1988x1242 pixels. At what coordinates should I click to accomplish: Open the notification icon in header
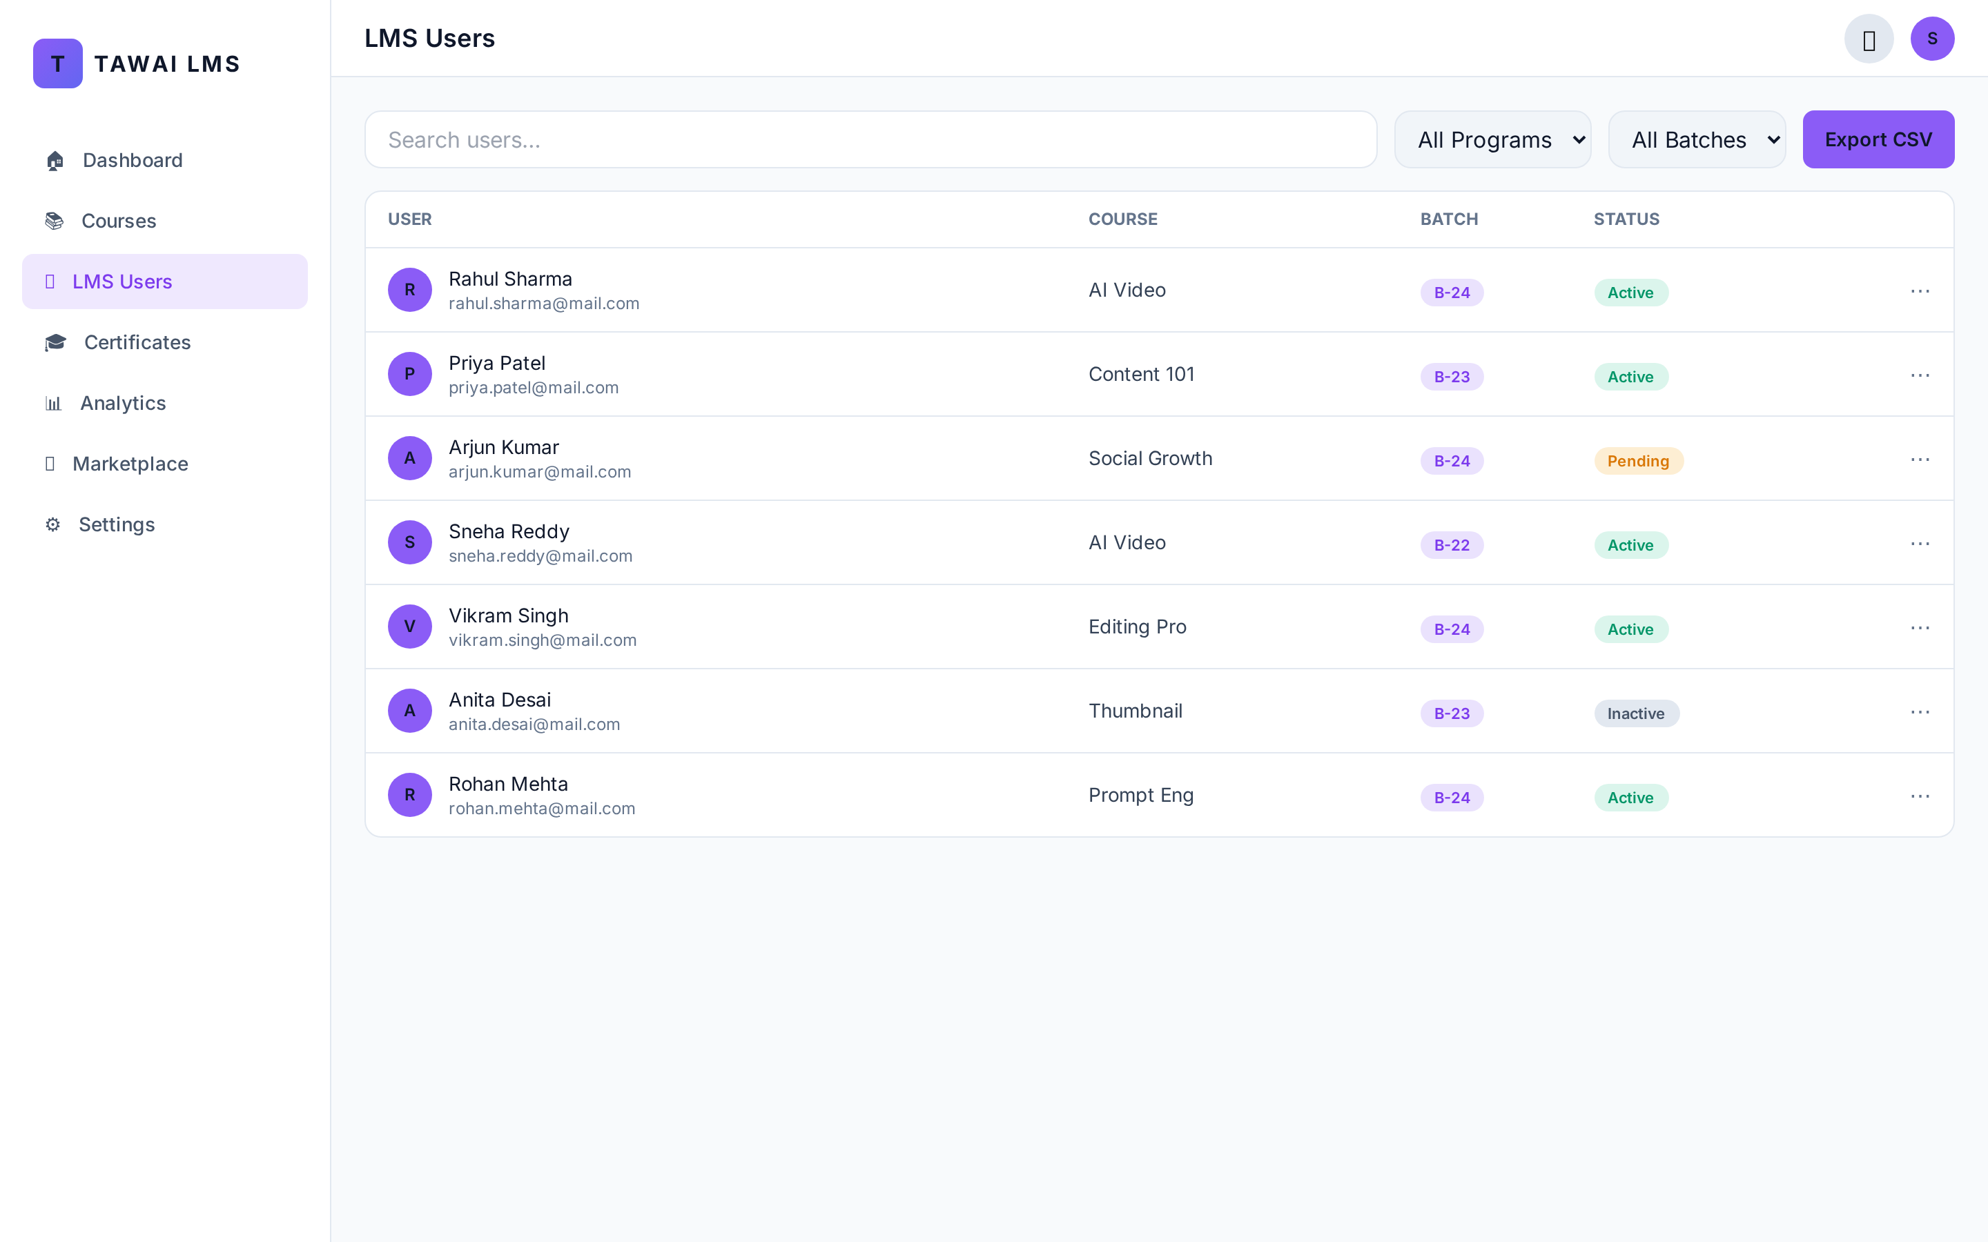tap(1869, 39)
